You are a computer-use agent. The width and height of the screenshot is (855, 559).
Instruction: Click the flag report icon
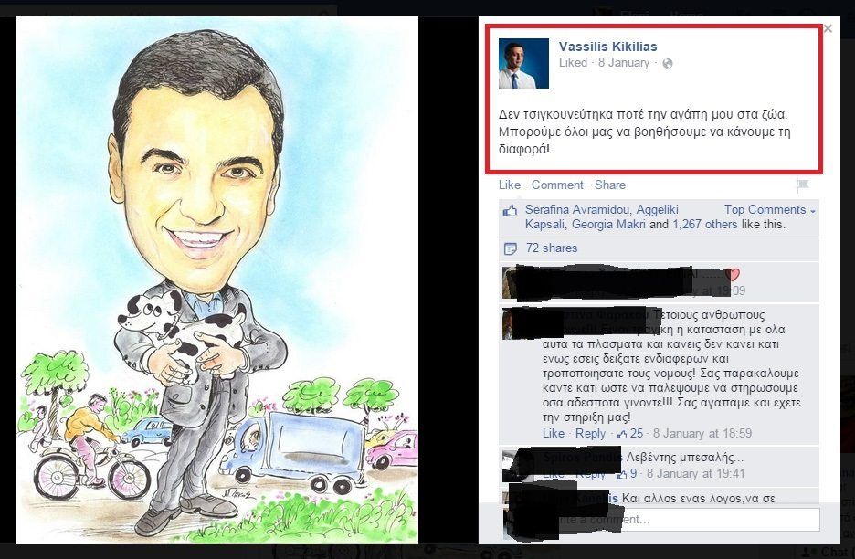803,185
